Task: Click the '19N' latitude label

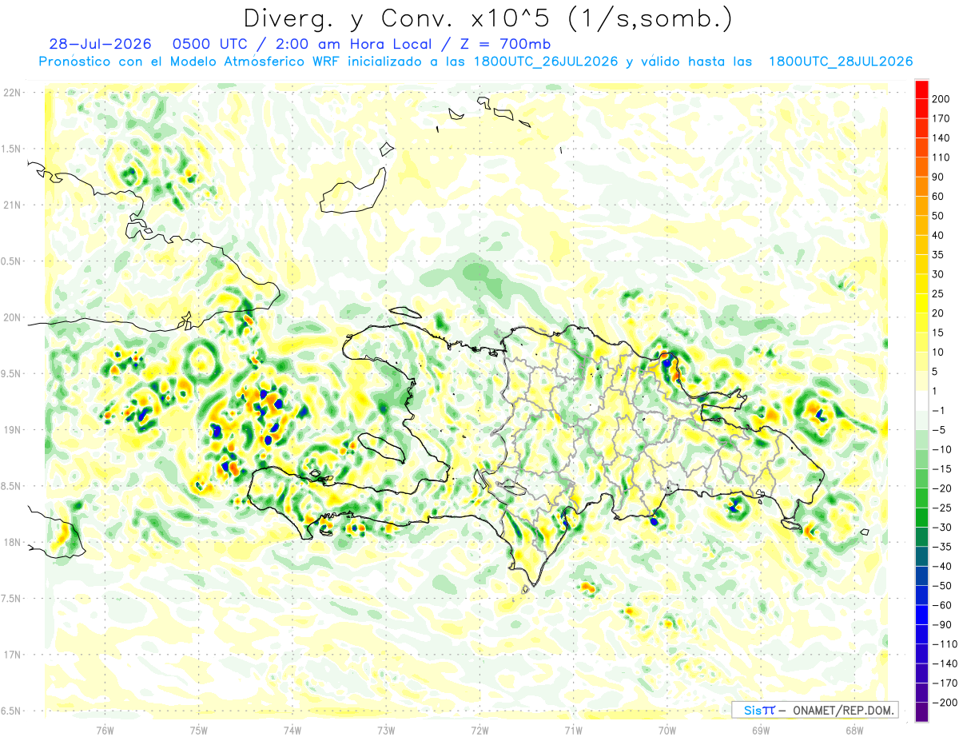Action: click(12, 430)
